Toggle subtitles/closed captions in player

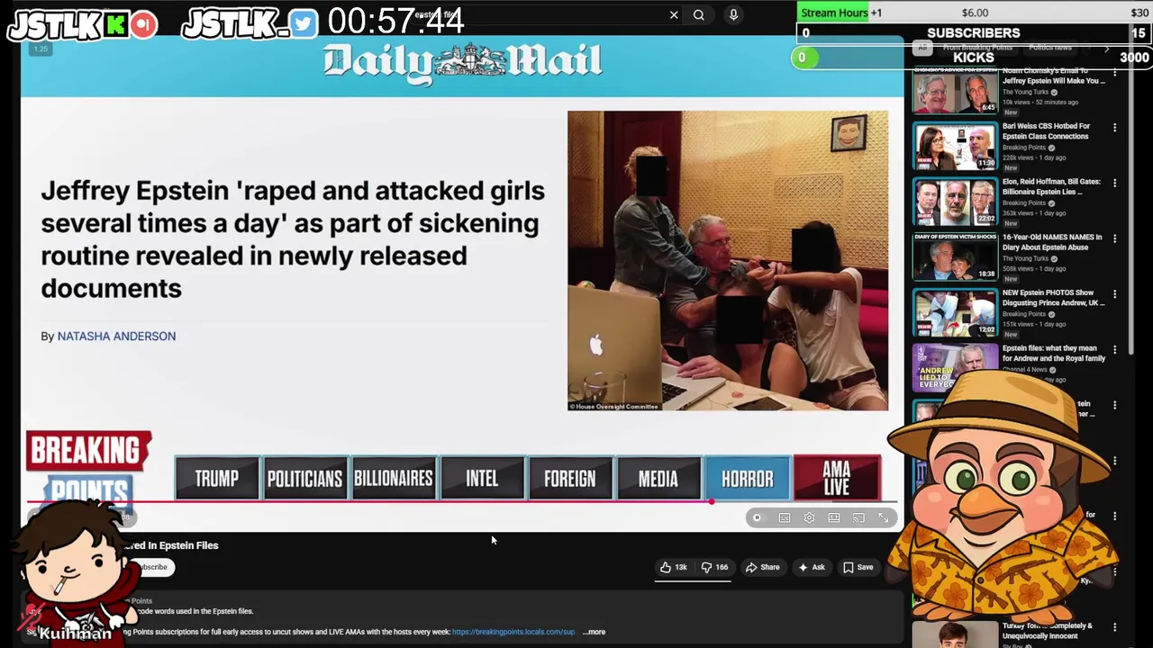click(x=785, y=517)
